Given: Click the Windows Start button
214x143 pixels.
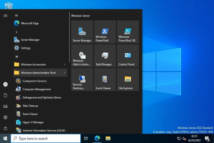Looking at the screenshot, I should pos(5,138).
